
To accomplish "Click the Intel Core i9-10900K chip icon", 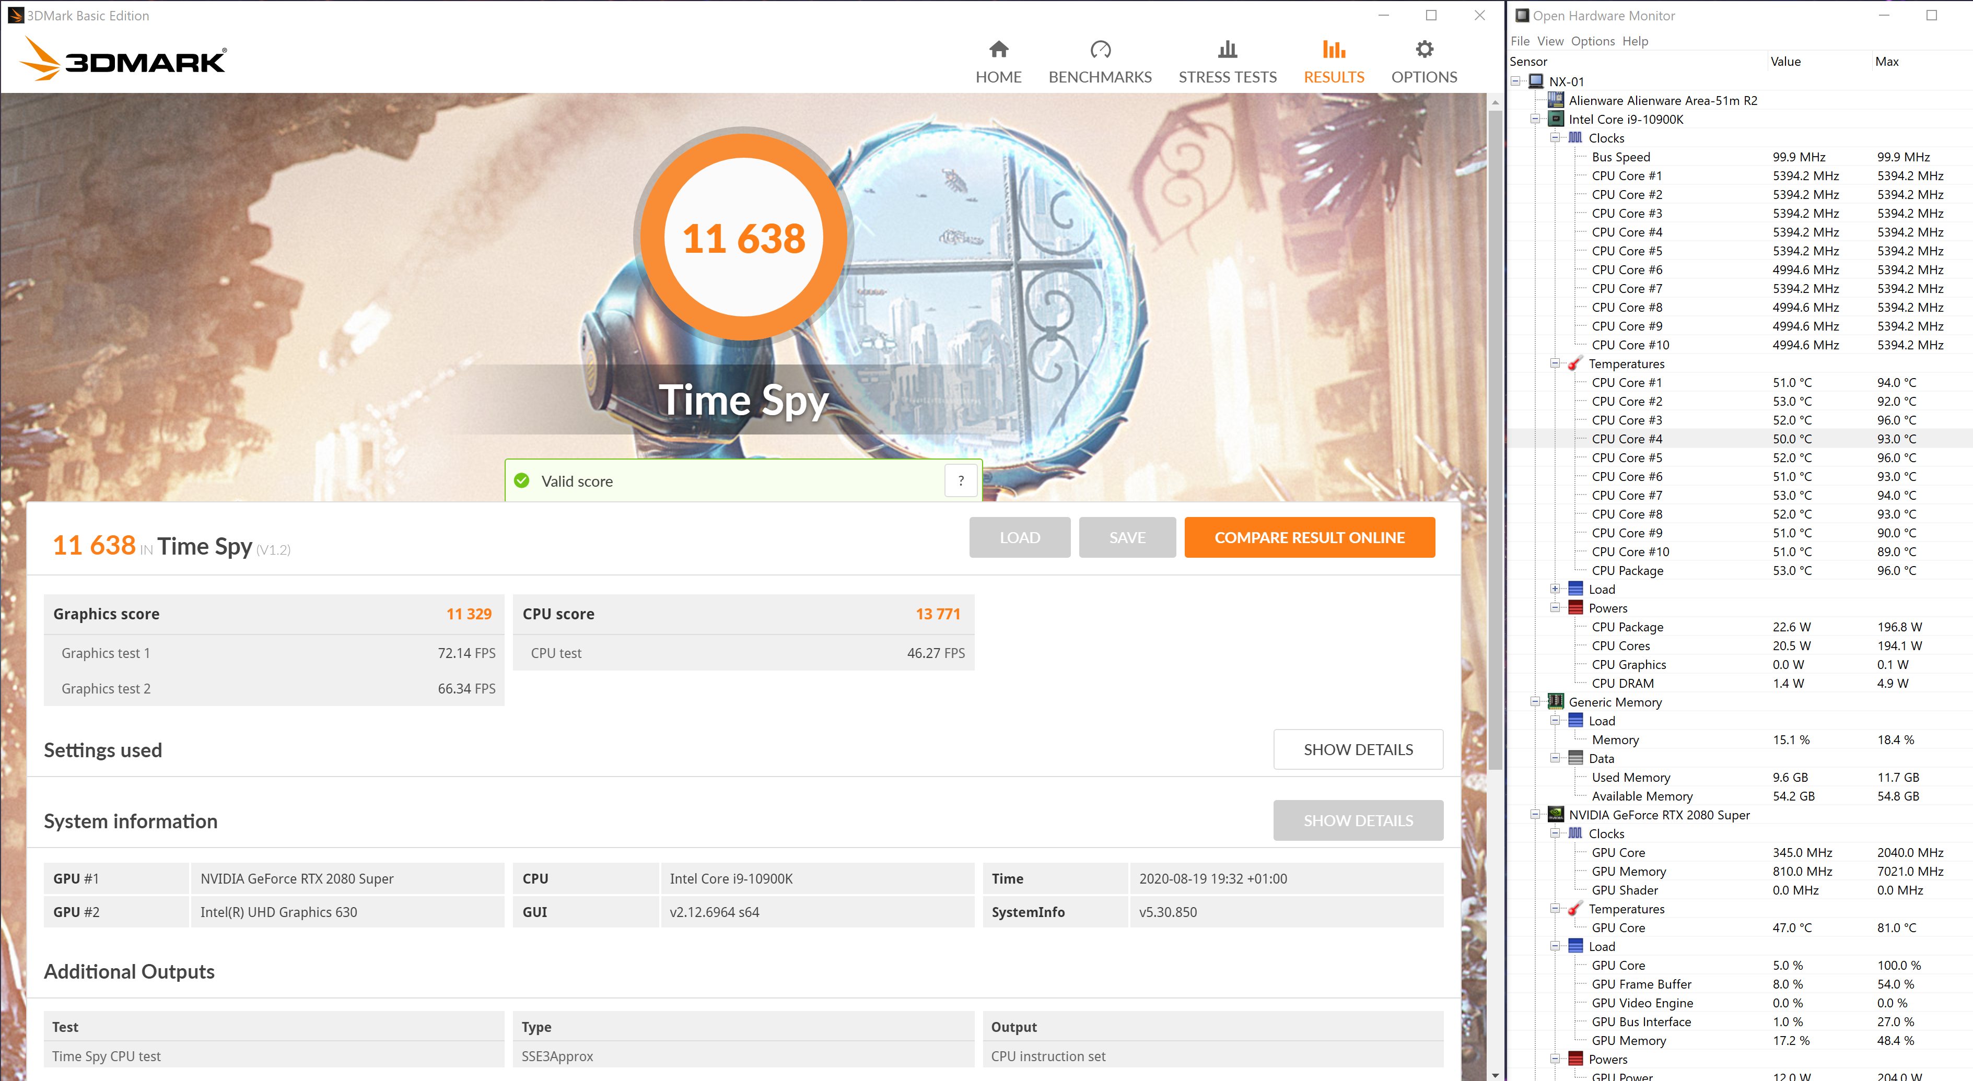I will pos(1556,119).
